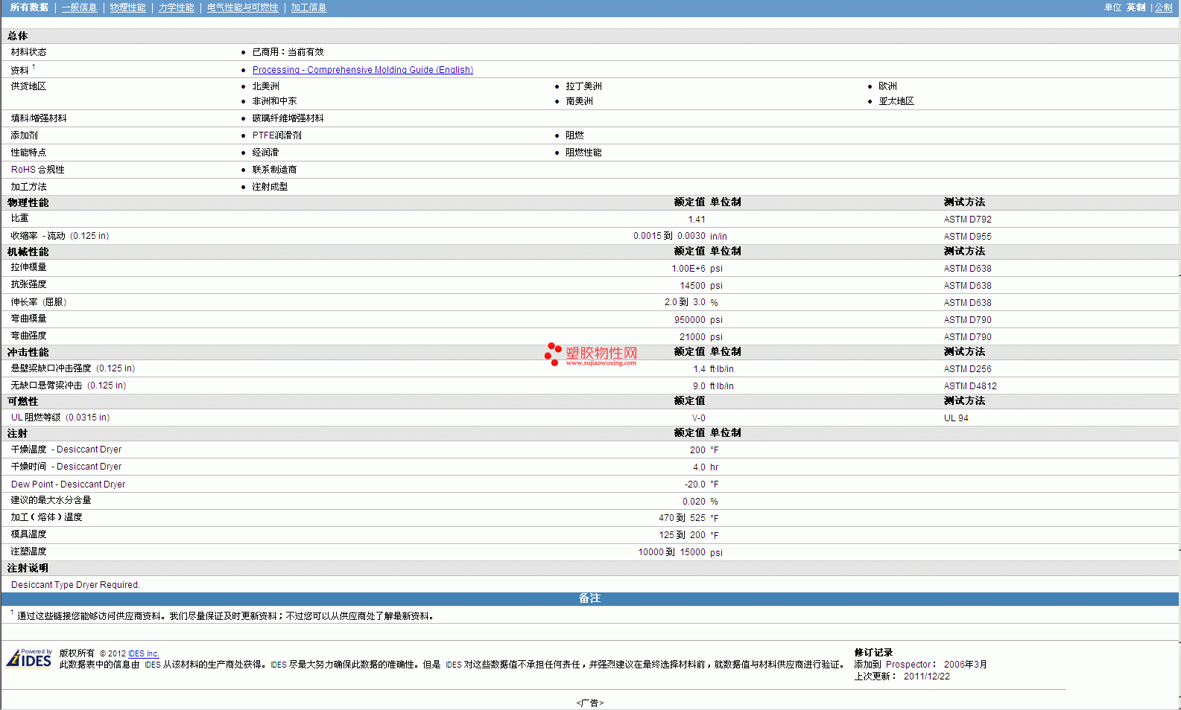Click the 广告 placeholder at page bottom
The width and height of the screenshot is (1181, 710).
(589, 703)
